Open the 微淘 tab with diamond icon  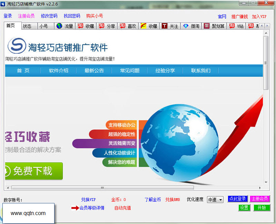pos(191,26)
